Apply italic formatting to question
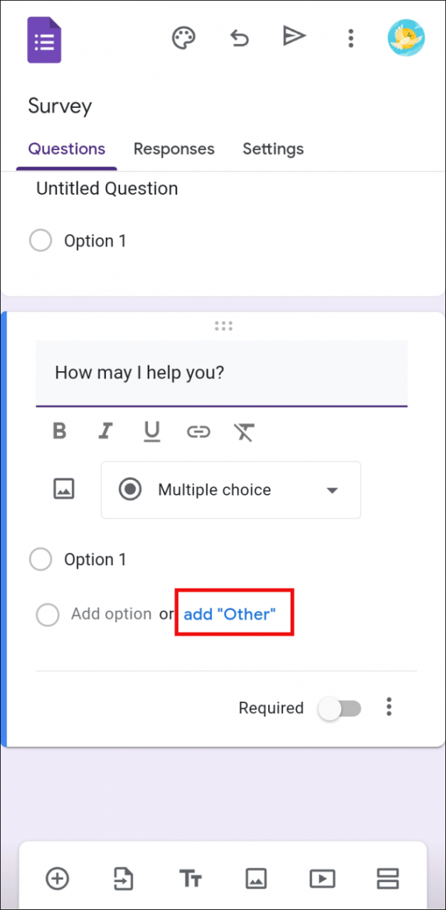 pos(106,431)
